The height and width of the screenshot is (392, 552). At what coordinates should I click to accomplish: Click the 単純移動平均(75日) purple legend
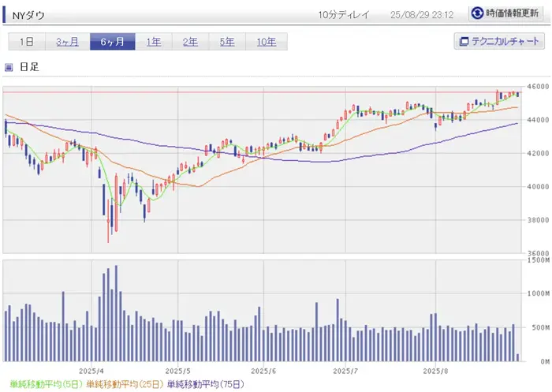(x=206, y=384)
